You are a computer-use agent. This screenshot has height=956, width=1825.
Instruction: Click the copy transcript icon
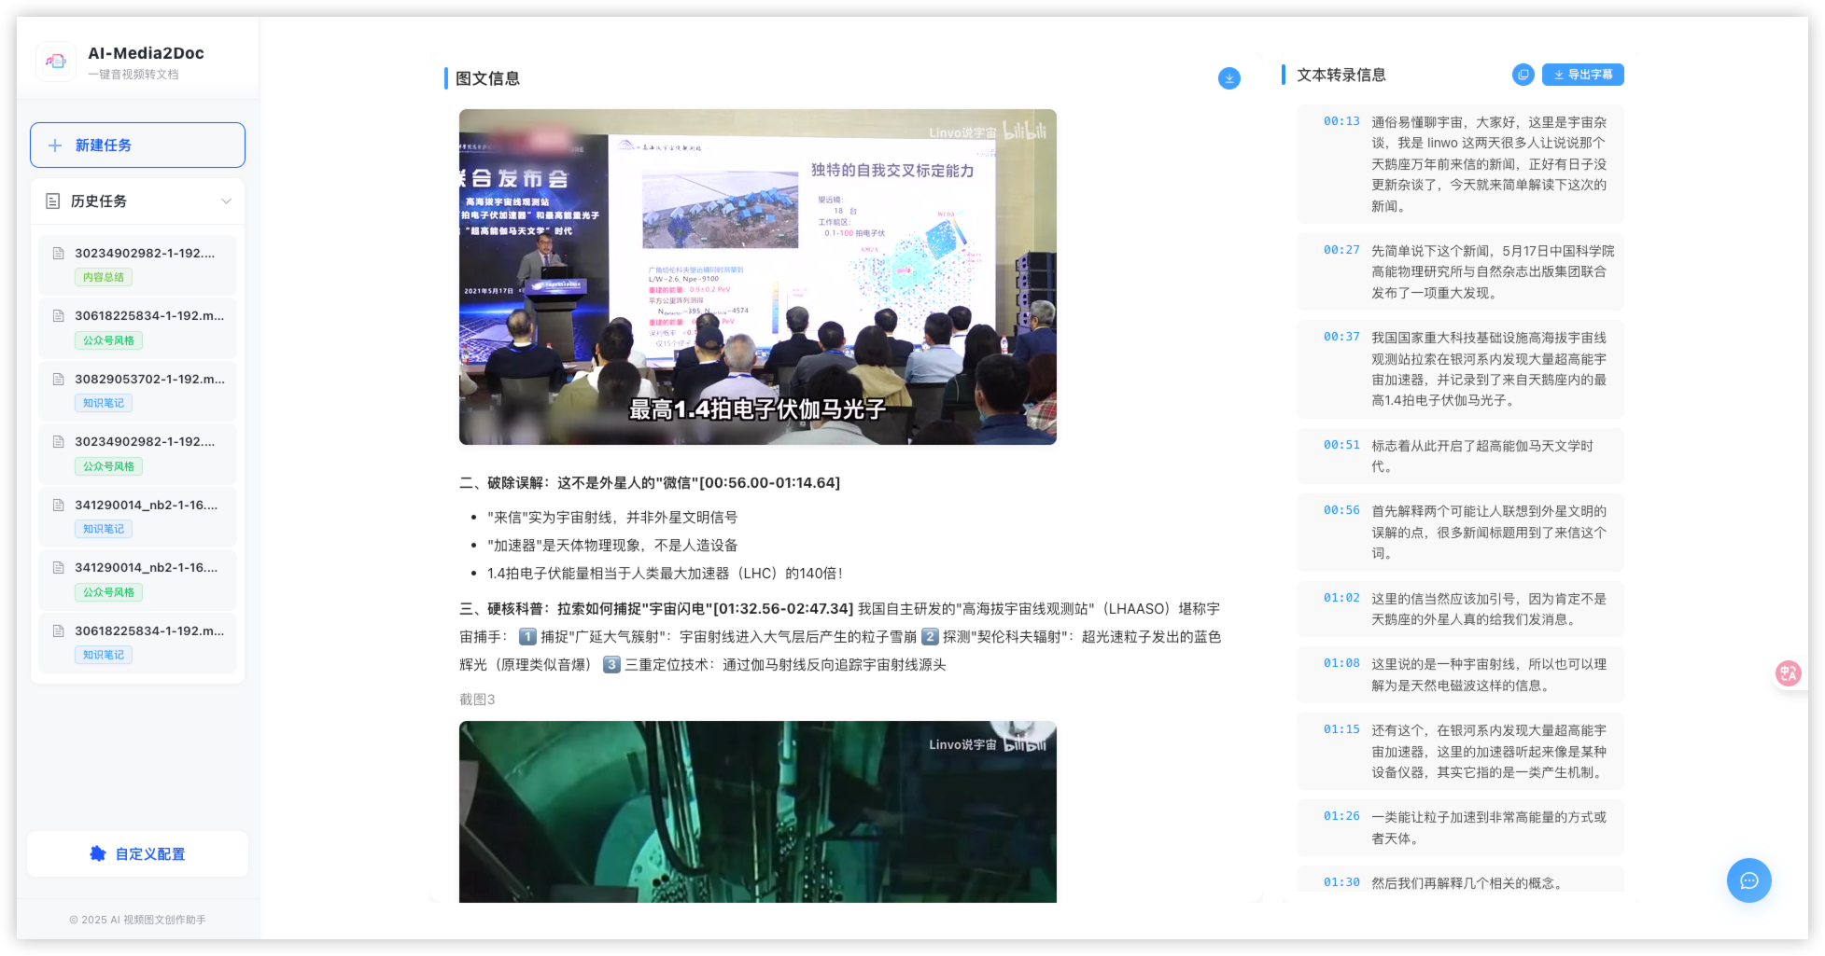(x=1523, y=75)
